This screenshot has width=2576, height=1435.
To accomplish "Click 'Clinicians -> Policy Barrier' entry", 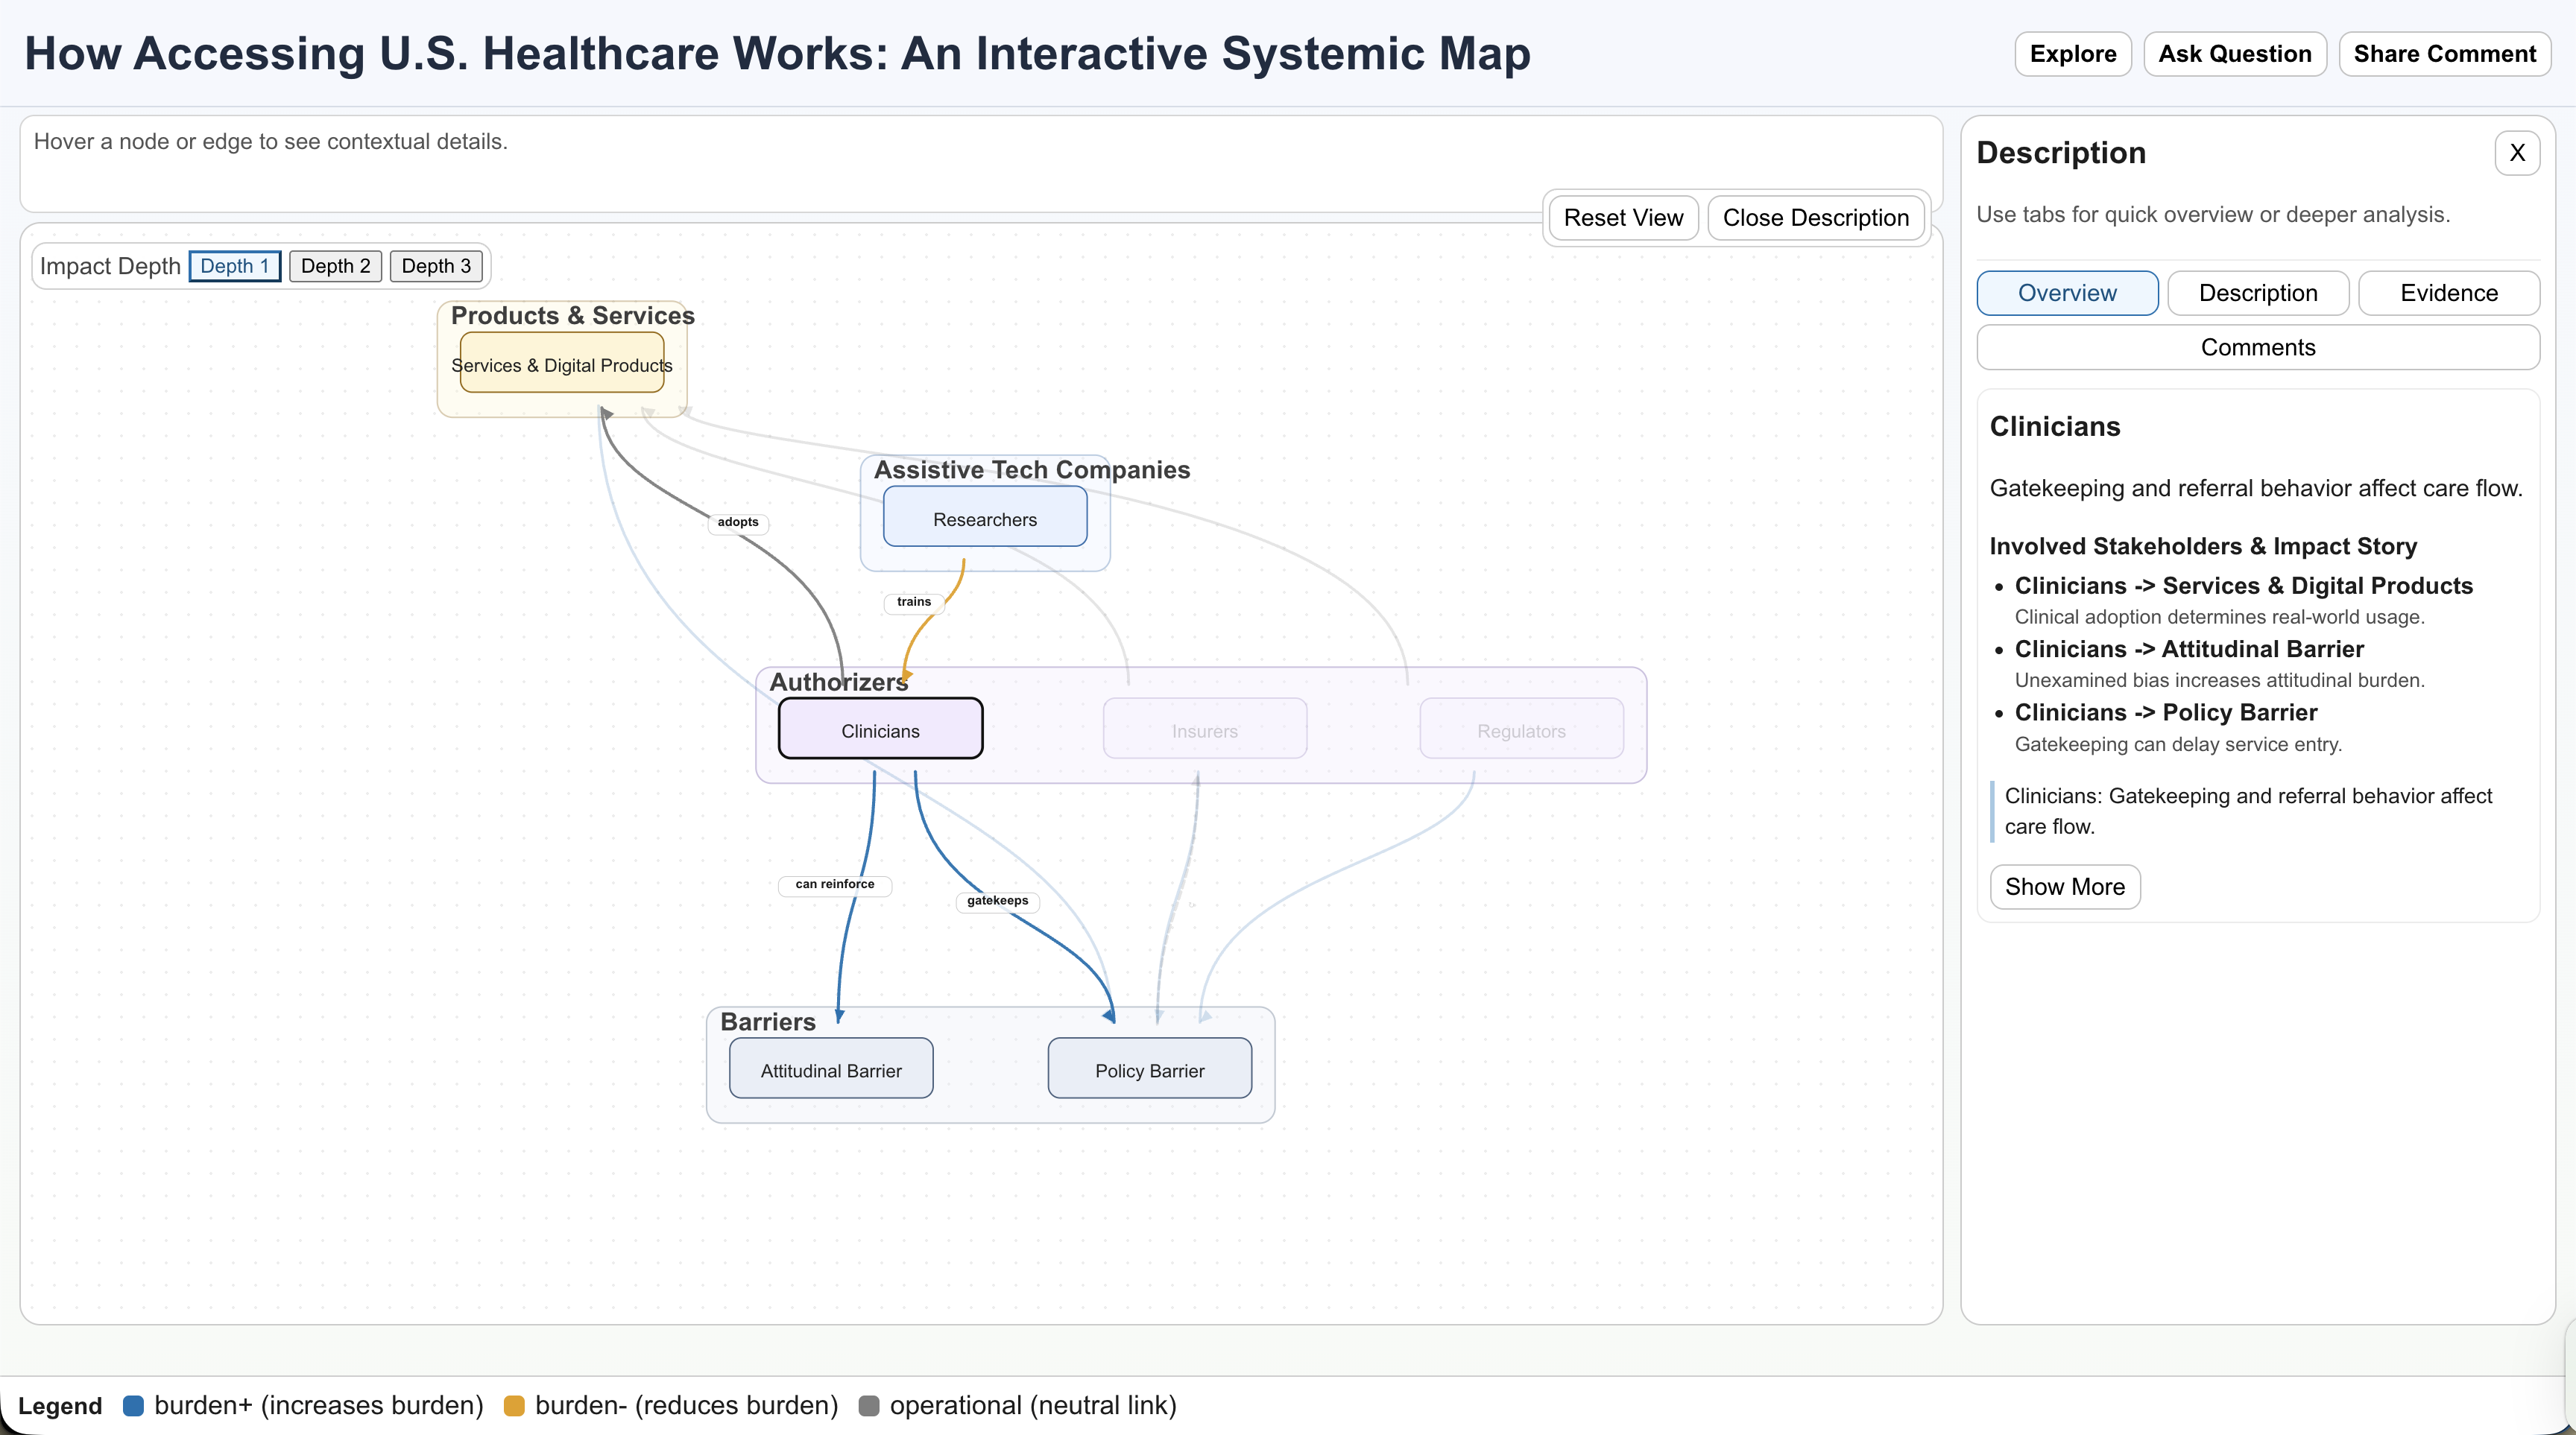I will pos(2166,712).
